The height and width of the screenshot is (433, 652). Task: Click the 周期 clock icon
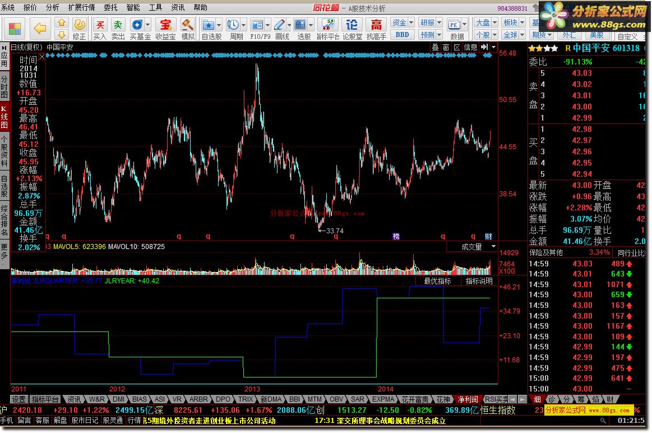[233, 25]
